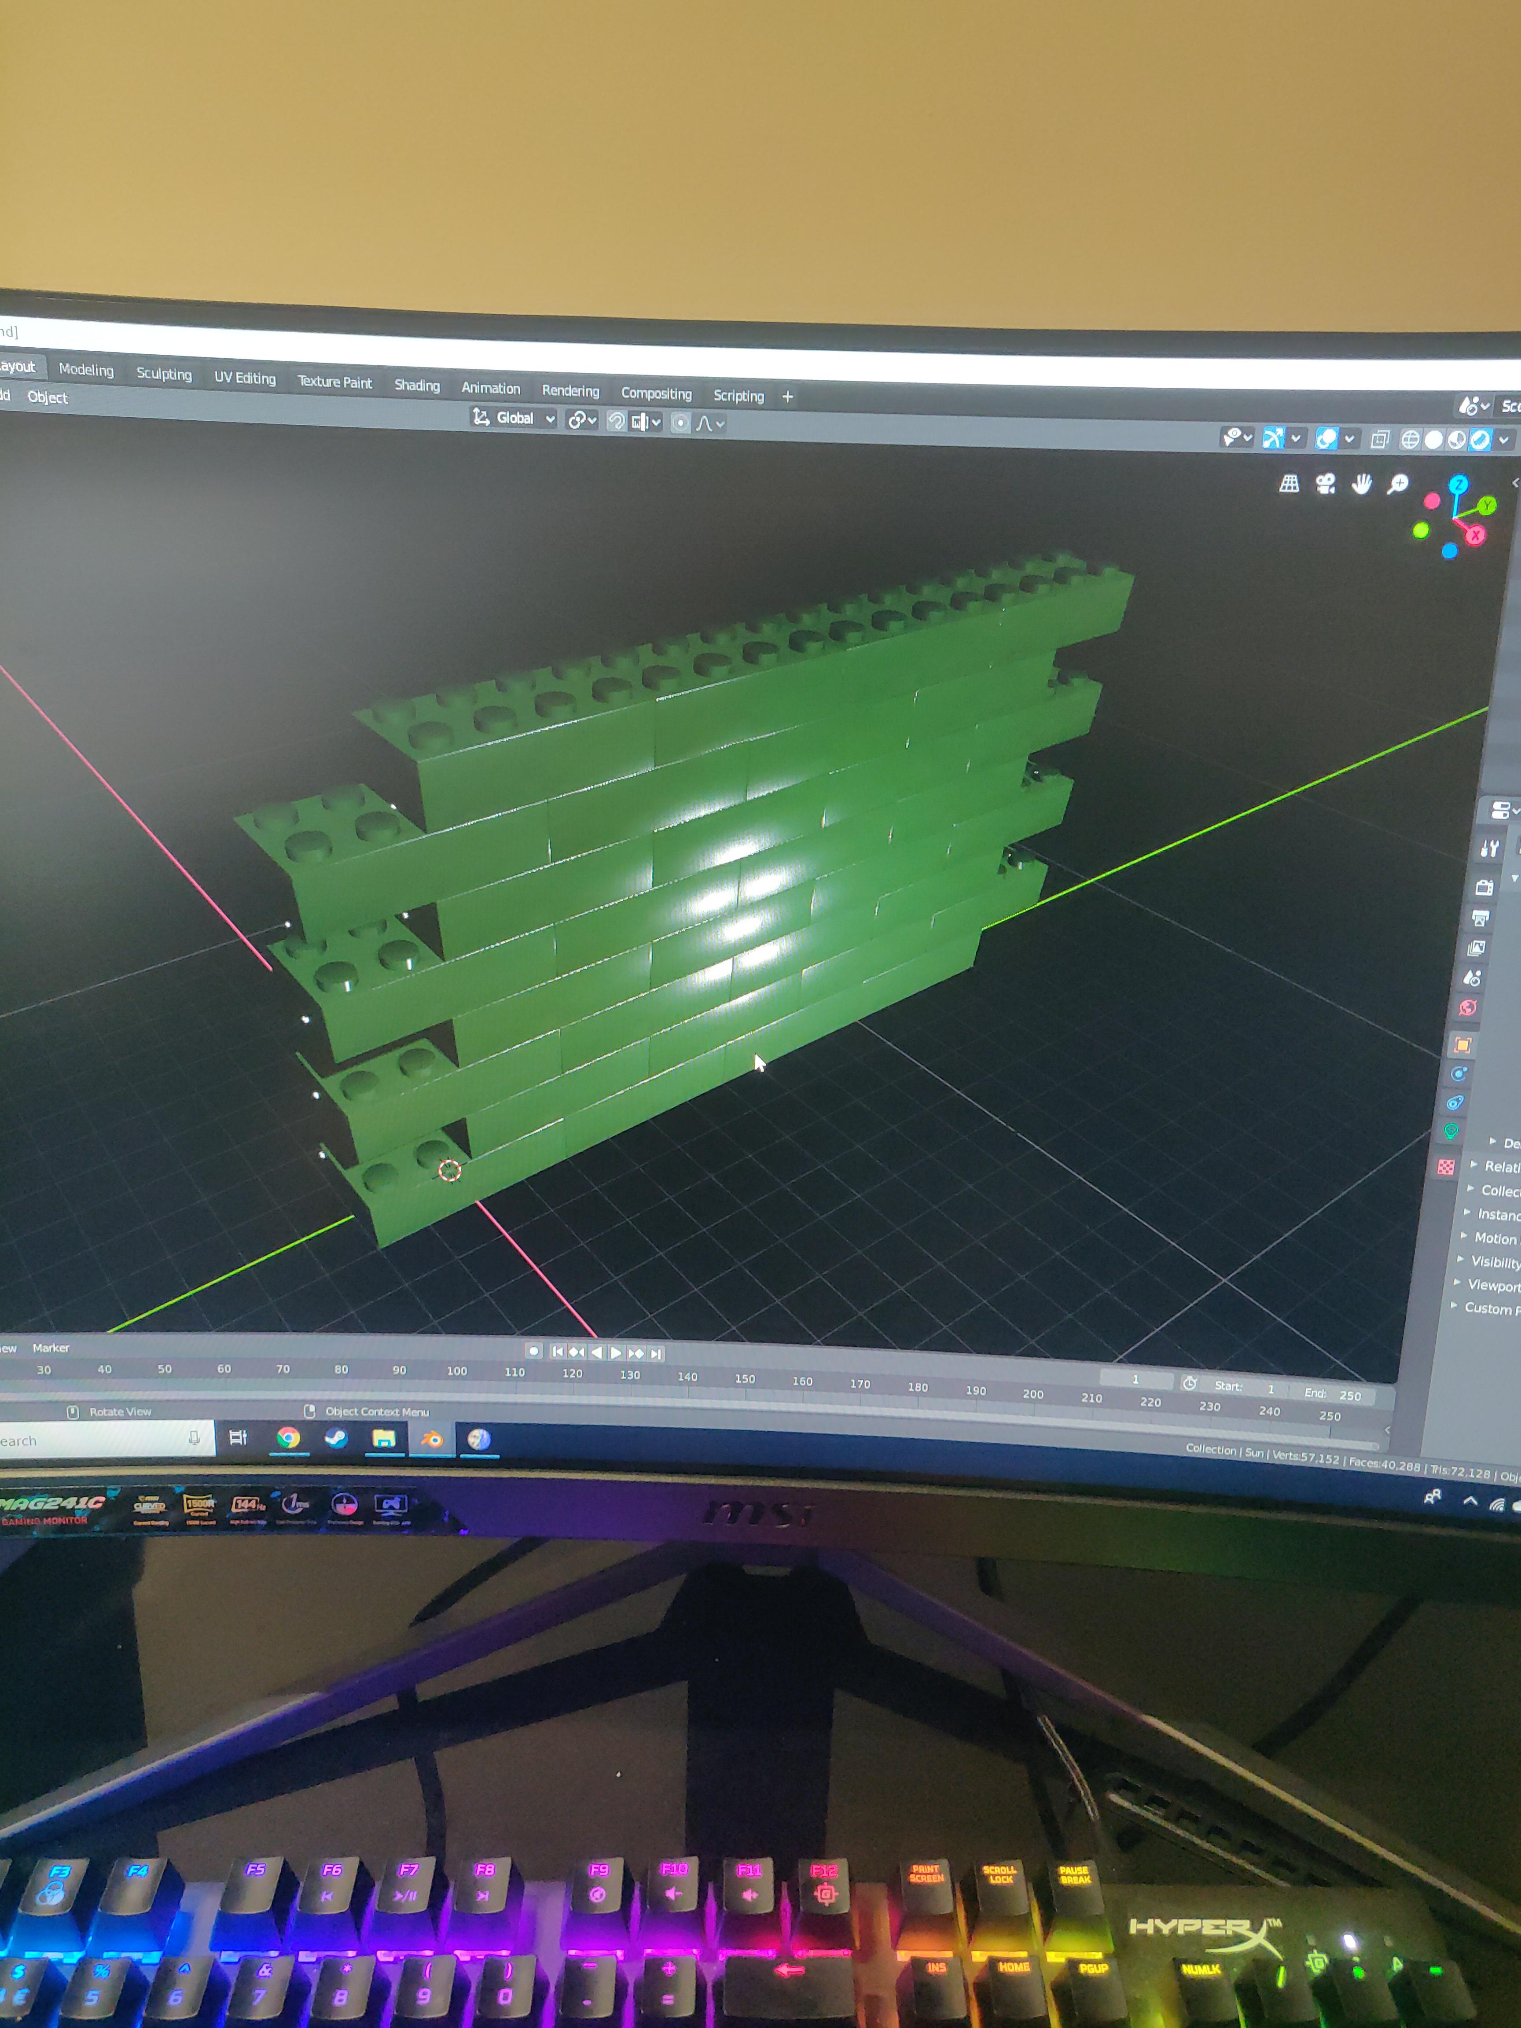
Task: Switch to the Modeling workspace tab
Action: pos(87,371)
